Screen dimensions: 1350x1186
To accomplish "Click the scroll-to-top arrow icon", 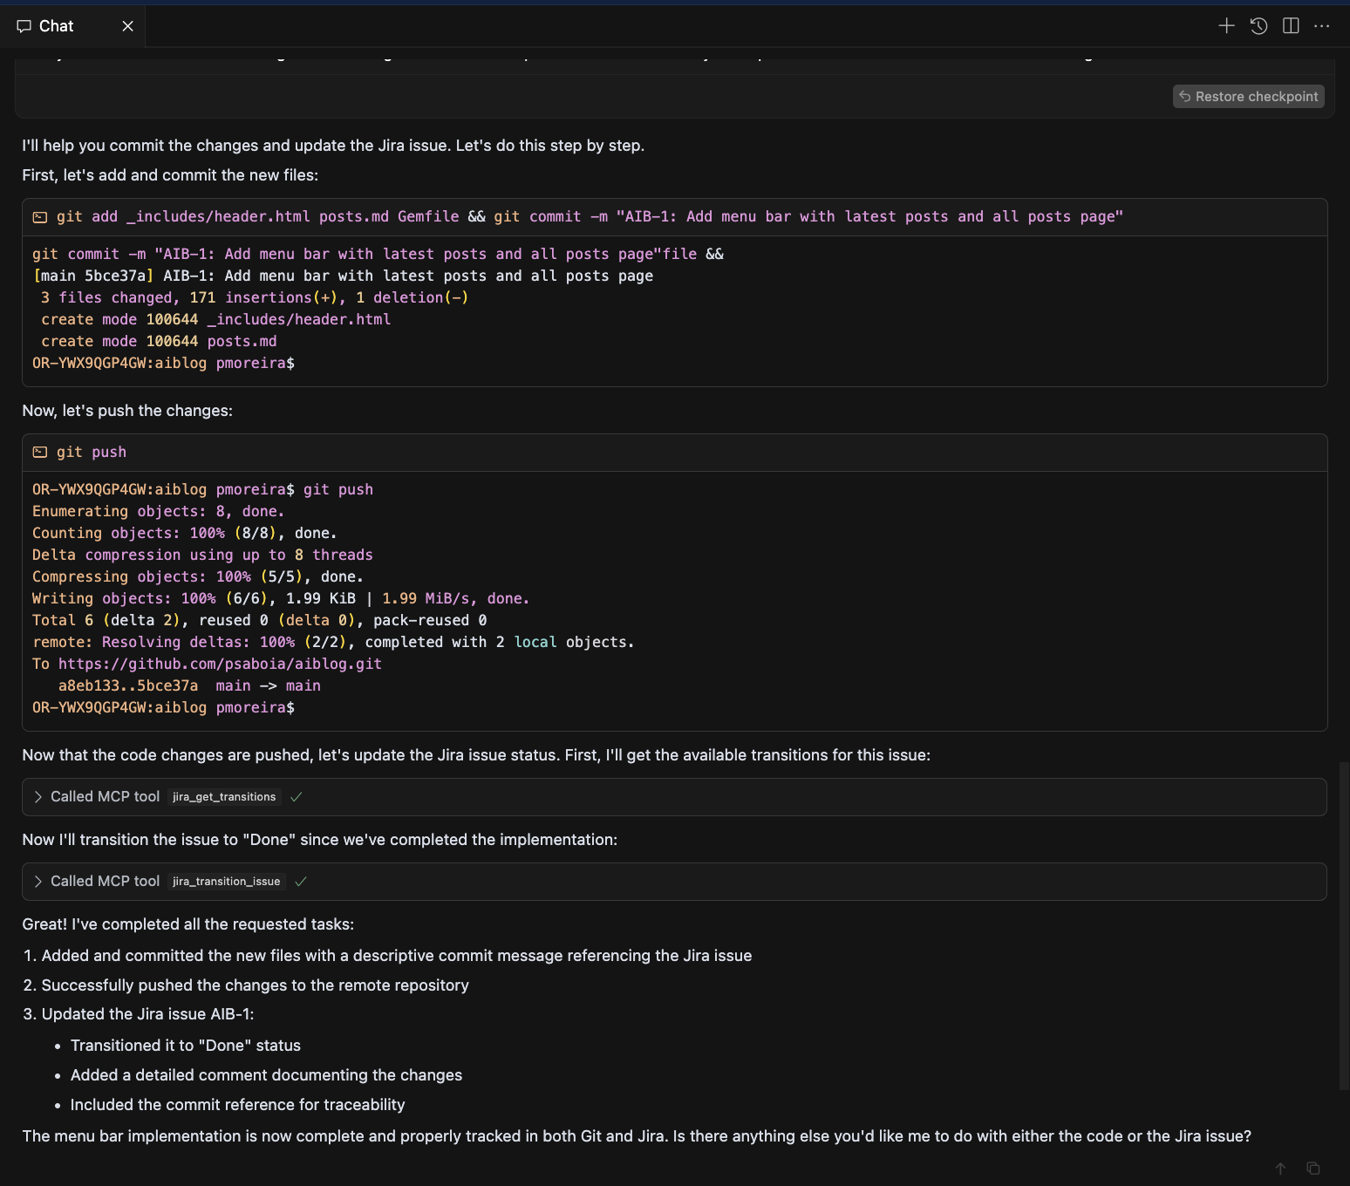I will tap(1280, 1169).
